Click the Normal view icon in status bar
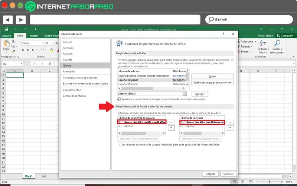Screen dimensions: 297x186 pyautogui.click(x=234, y=182)
